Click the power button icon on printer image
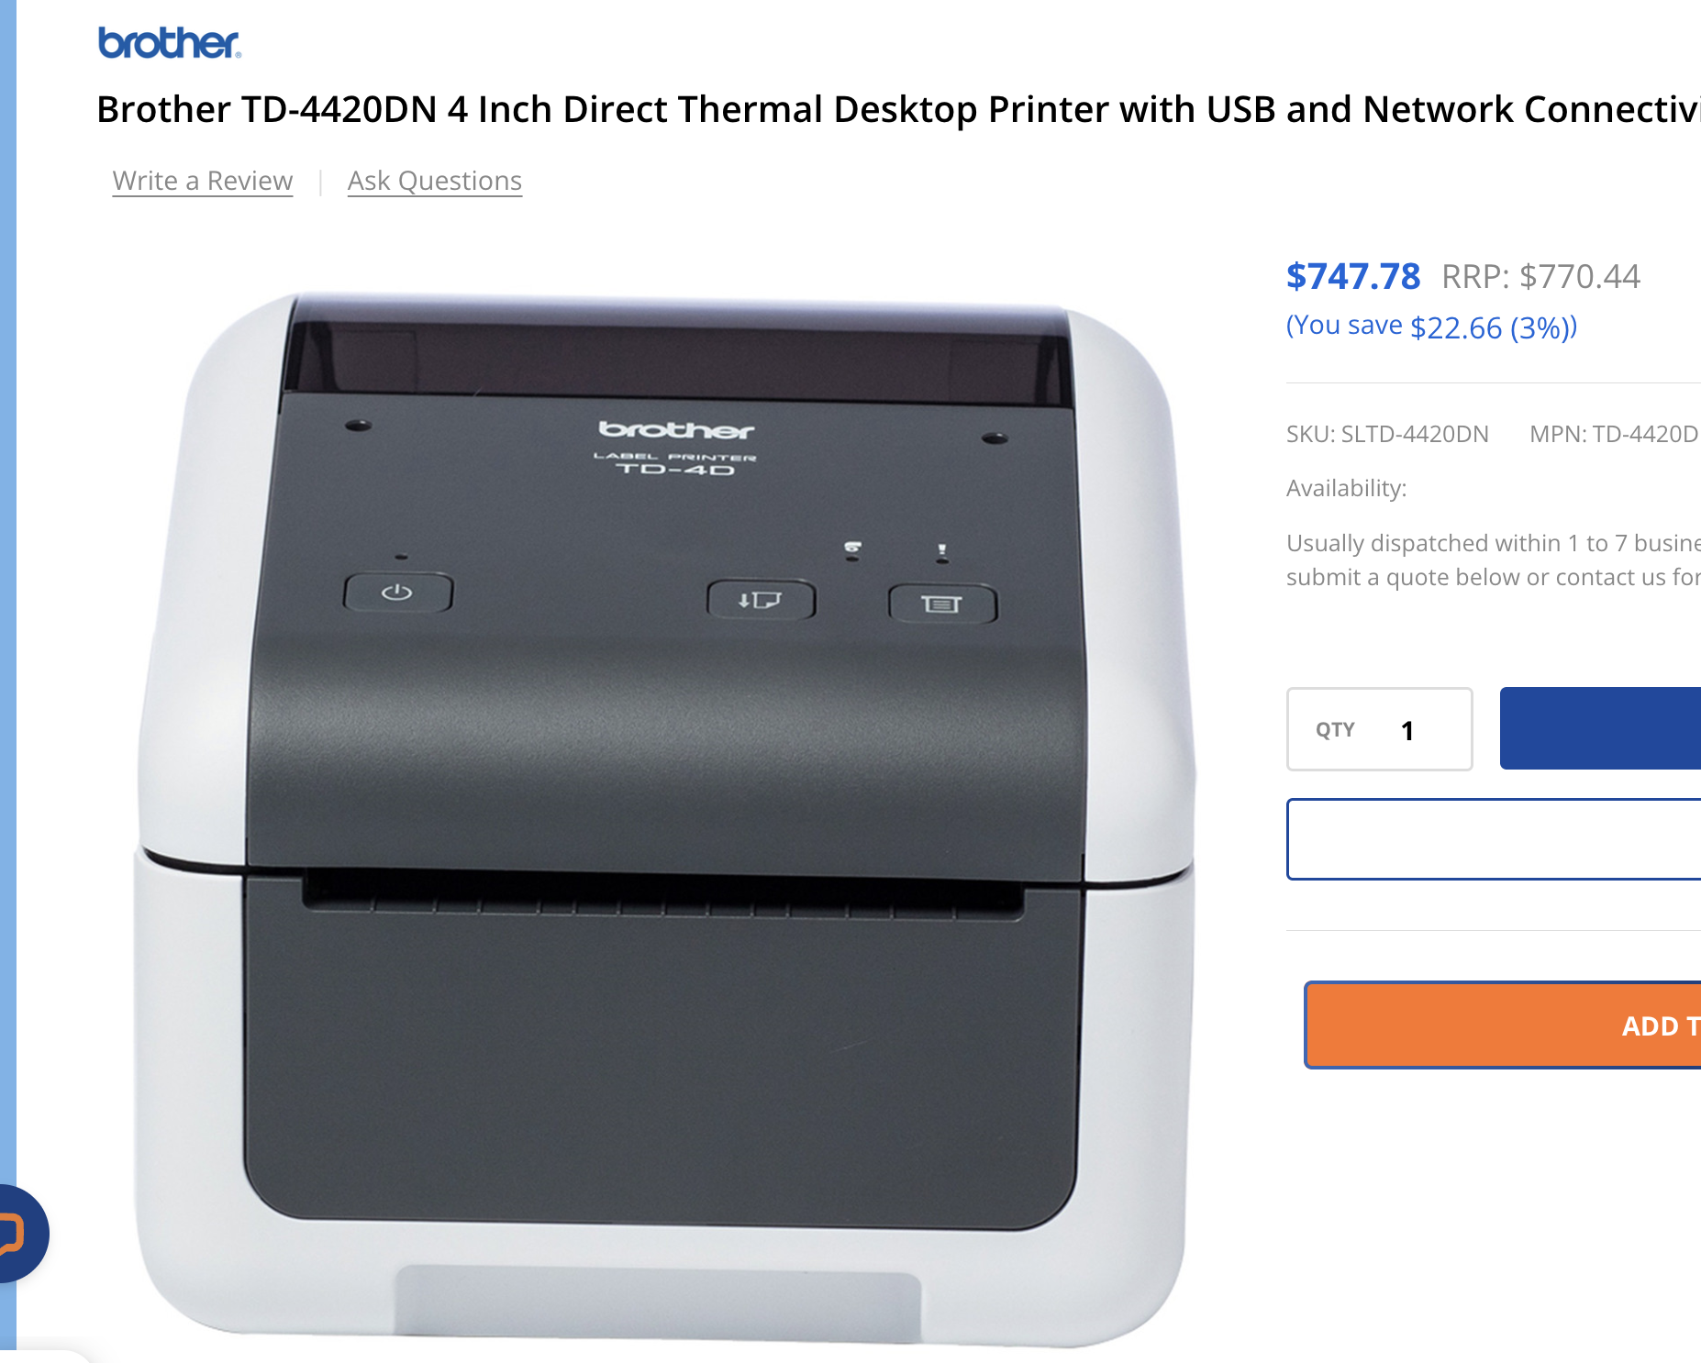The height and width of the screenshot is (1363, 1701). tap(397, 593)
